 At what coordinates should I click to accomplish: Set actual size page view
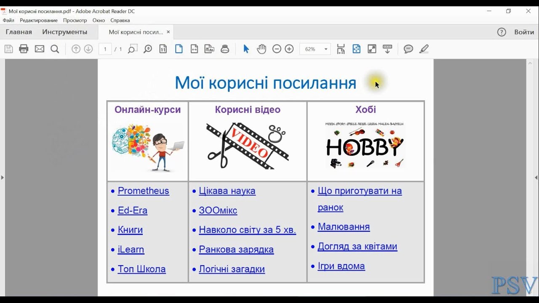pyautogui.click(x=163, y=49)
